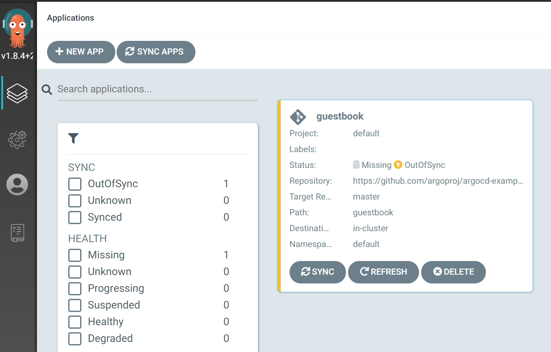
Task: Check the Missing health filter
Action: (x=75, y=255)
